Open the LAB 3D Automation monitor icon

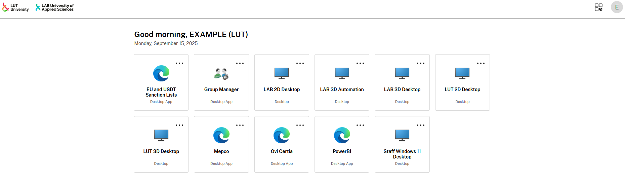tap(342, 73)
